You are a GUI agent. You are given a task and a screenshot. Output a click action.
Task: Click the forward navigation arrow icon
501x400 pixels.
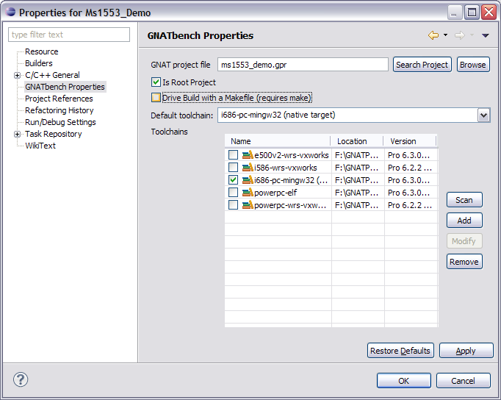point(459,35)
